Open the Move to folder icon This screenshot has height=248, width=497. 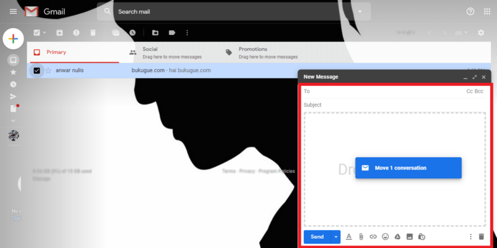click(155, 33)
